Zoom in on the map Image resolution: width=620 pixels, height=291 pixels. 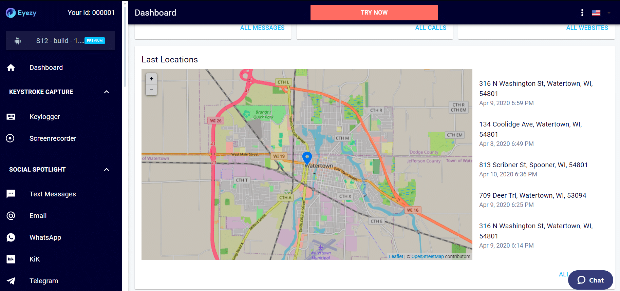[x=151, y=79]
